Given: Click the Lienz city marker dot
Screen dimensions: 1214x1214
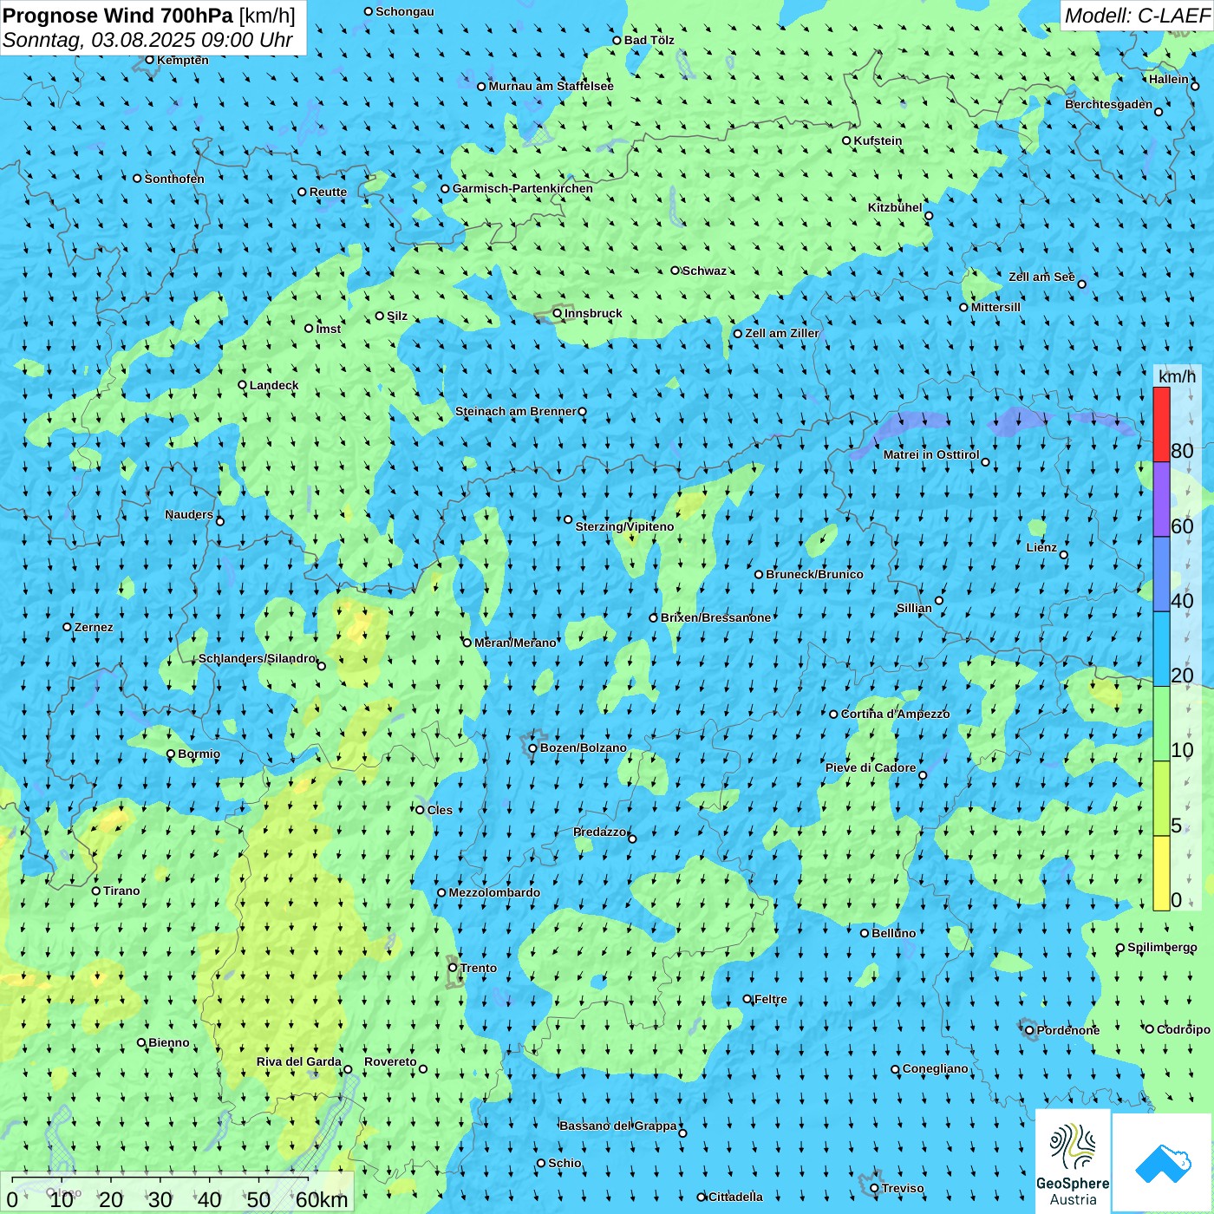Looking at the screenshot, I should (x=1064, y=555).
